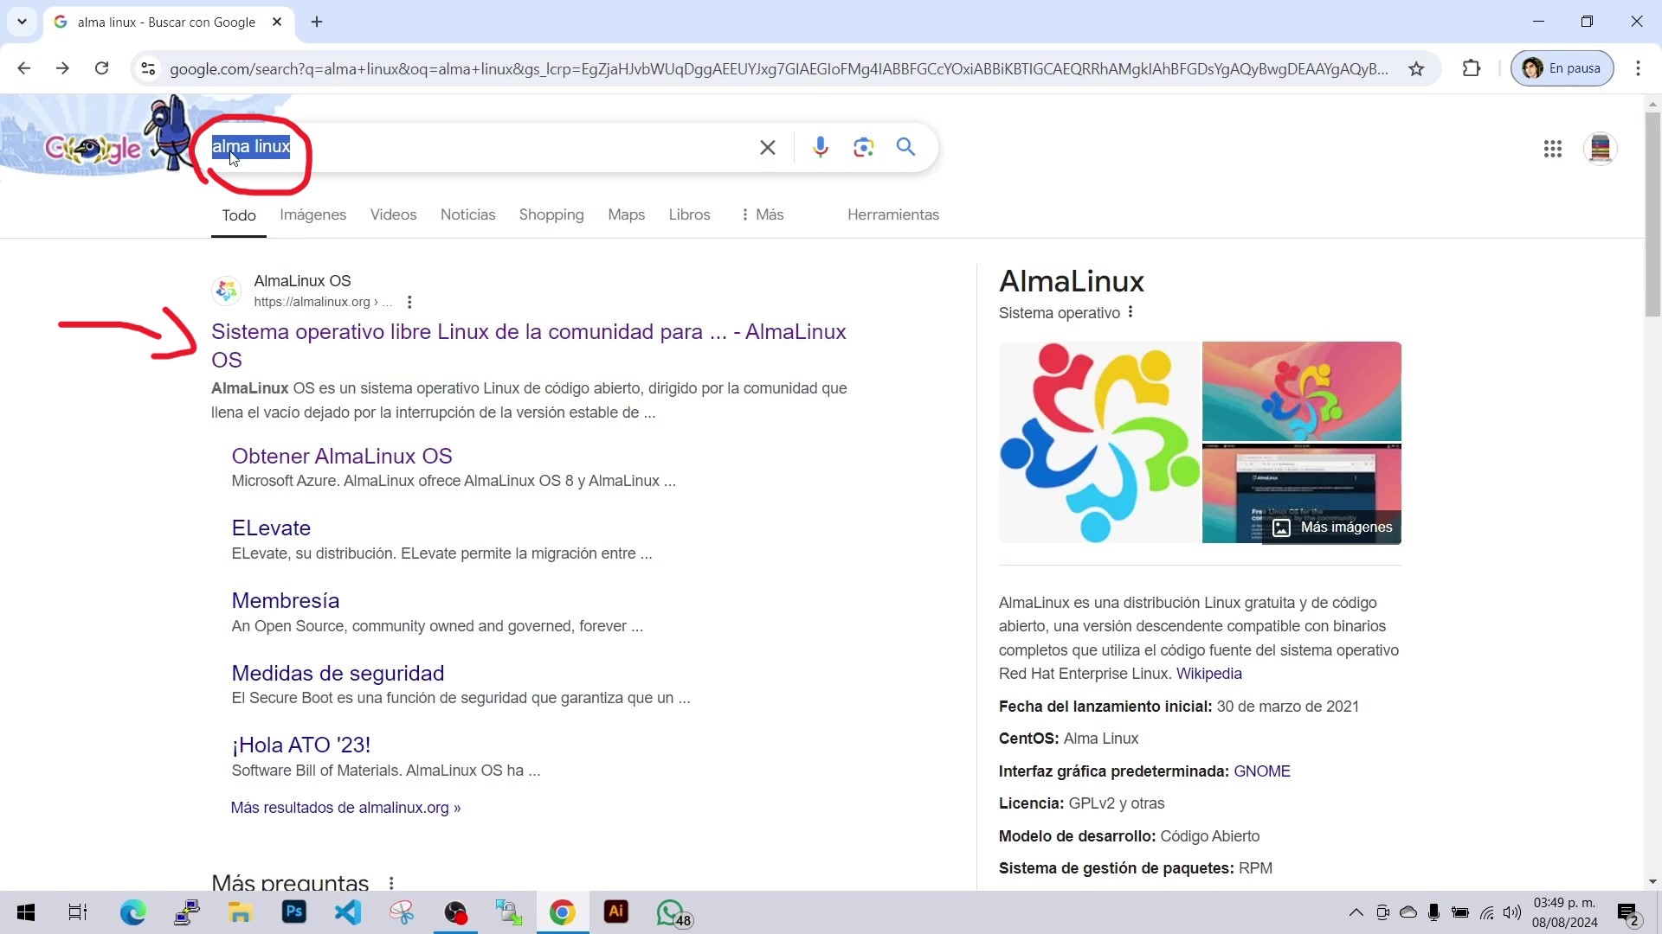
Task: Launch Adobe Illustrator from taskbar
Action: coord(616,912)
